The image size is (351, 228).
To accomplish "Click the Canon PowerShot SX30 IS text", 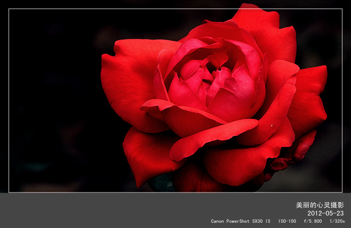I will click(x=240, y=221).
